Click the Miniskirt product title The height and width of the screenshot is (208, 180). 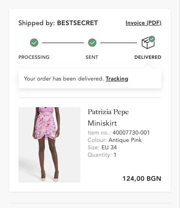point(102,123)
